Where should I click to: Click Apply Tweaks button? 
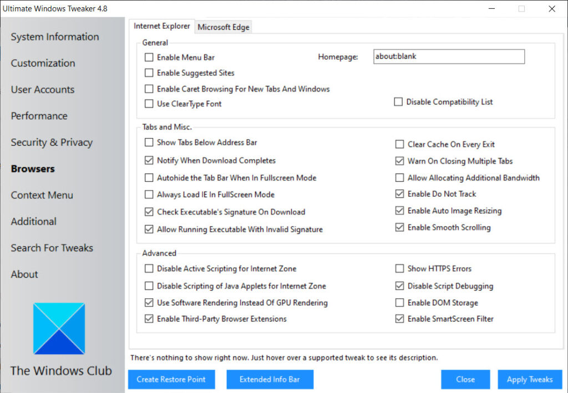(530, 379)
